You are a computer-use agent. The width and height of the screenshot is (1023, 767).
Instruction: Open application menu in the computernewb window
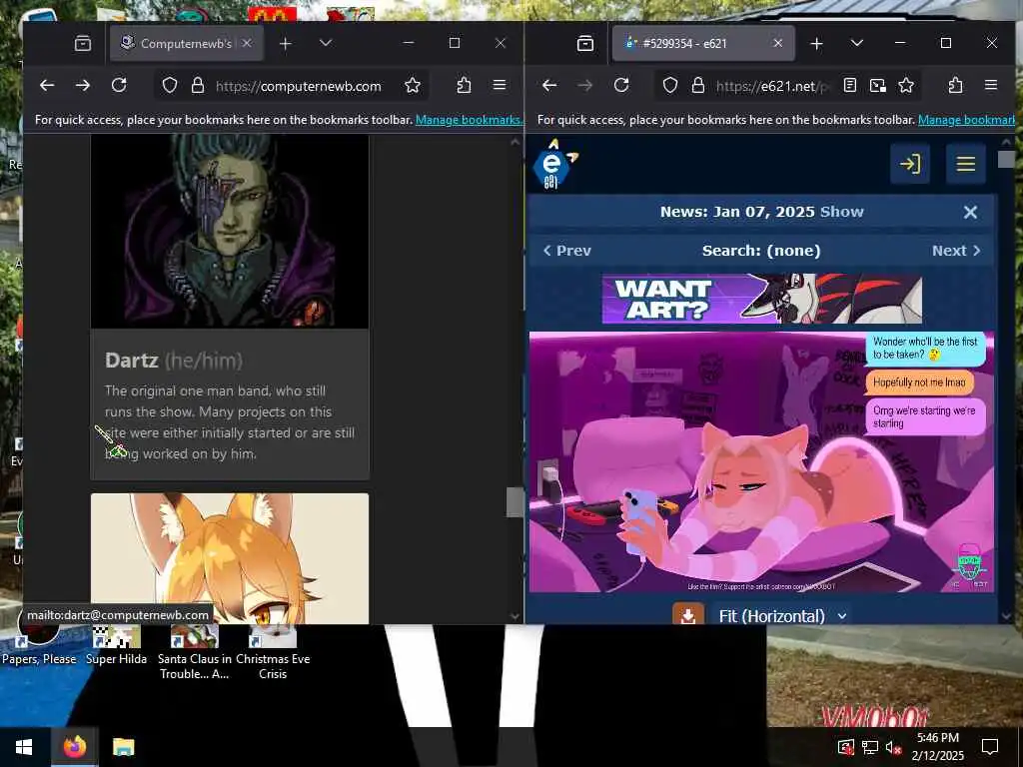[500, 86]
